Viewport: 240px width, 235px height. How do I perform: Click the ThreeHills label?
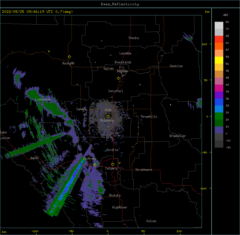149,117
